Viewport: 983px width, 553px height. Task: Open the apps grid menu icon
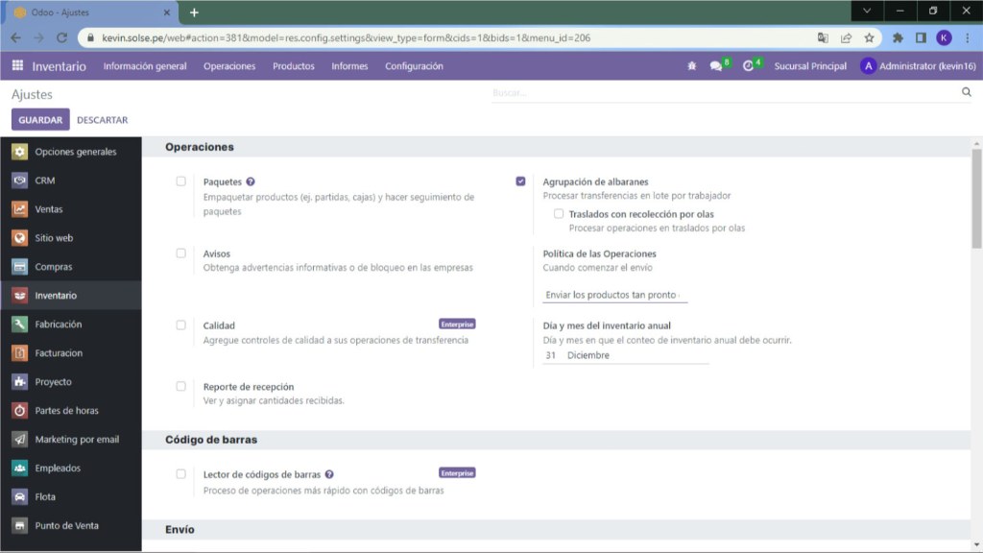[x=17, y=66]
